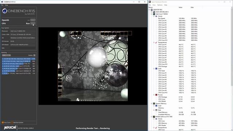Open Help menu in Open Hardware Monitor
233x131 pixels.
click(x=166, y=5)
